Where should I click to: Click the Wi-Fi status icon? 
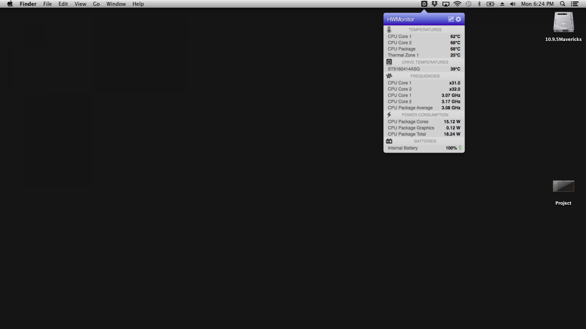click(x=457, y=4)
